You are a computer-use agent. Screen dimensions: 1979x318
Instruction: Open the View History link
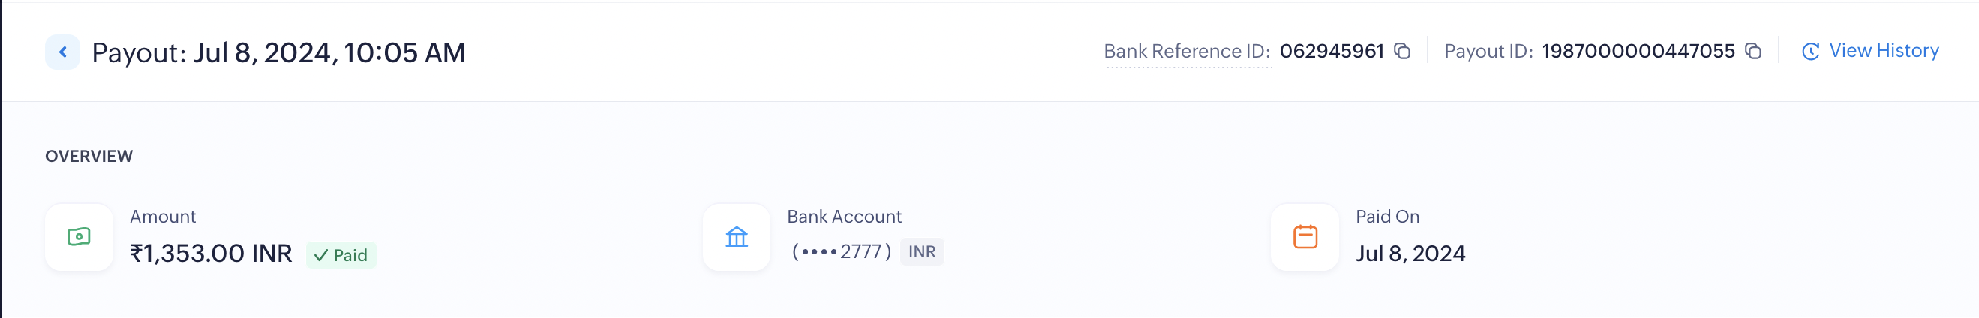pos(1883,51)
